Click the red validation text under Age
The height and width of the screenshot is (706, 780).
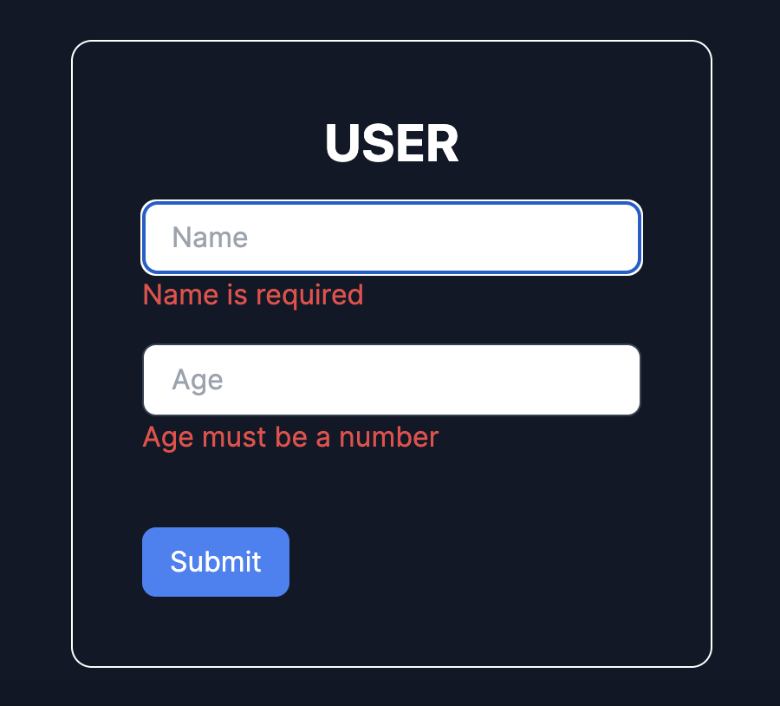coord(290,437)
